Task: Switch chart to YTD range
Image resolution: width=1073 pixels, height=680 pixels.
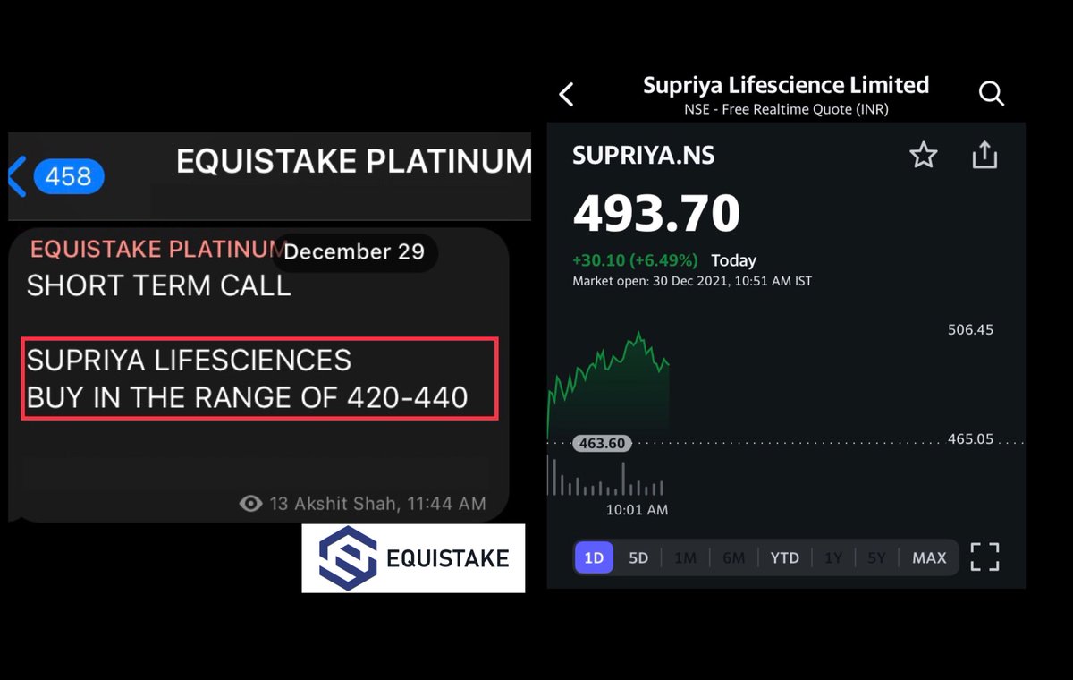Action: (x=785, y=557)
